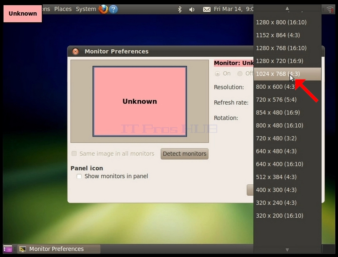Enable Show monitors in panel checkbox
The width and height of the screenshot is (338, 257).
pos(79,176)
